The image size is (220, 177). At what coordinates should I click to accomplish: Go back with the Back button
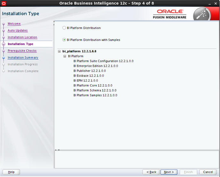coord(151,172)
